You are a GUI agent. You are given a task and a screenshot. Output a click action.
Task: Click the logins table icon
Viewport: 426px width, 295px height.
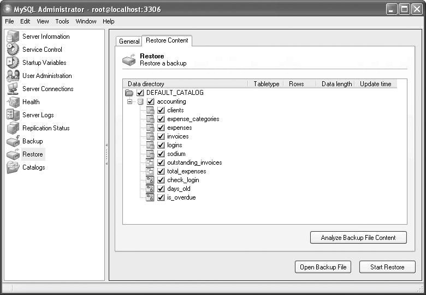(x=150, y=145)
